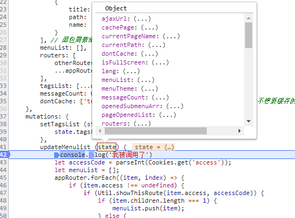Click 'parseInt' on line 43
The image size is (295, 218).
tap(130, 162)
